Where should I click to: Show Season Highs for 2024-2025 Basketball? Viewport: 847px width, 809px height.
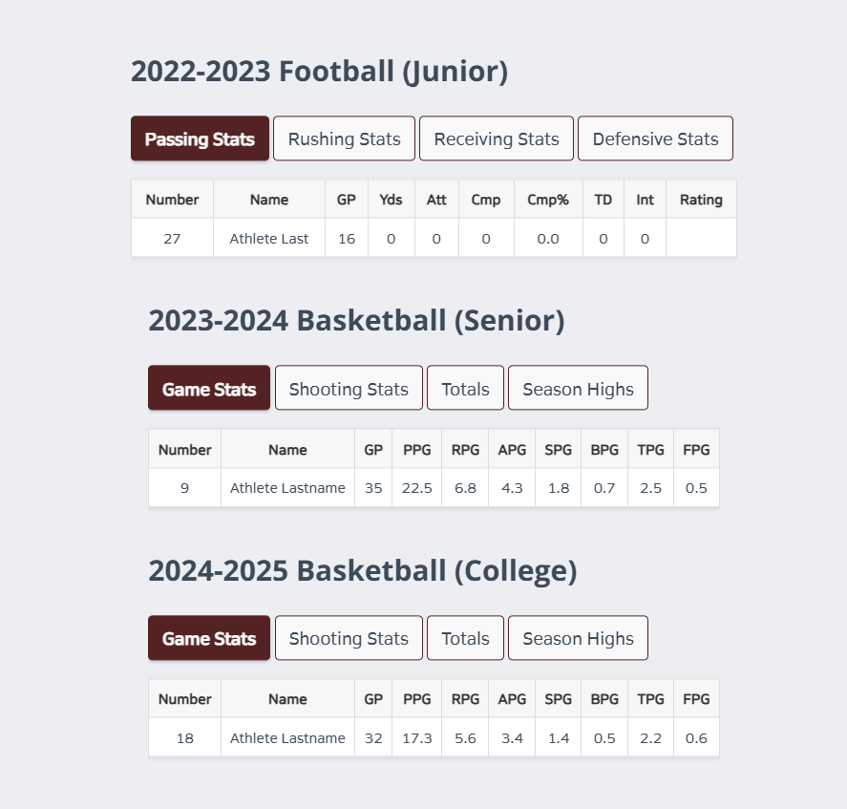click(x=578, y=638)
